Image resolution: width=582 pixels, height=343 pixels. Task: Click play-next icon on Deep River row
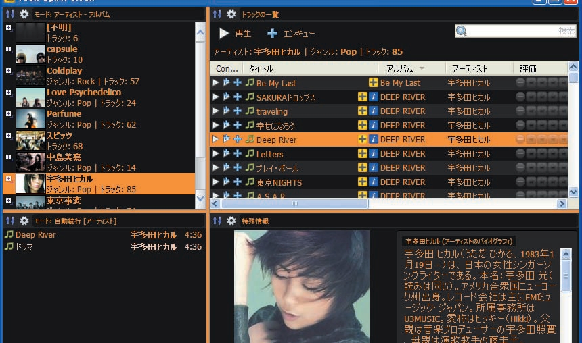(227, 139)
